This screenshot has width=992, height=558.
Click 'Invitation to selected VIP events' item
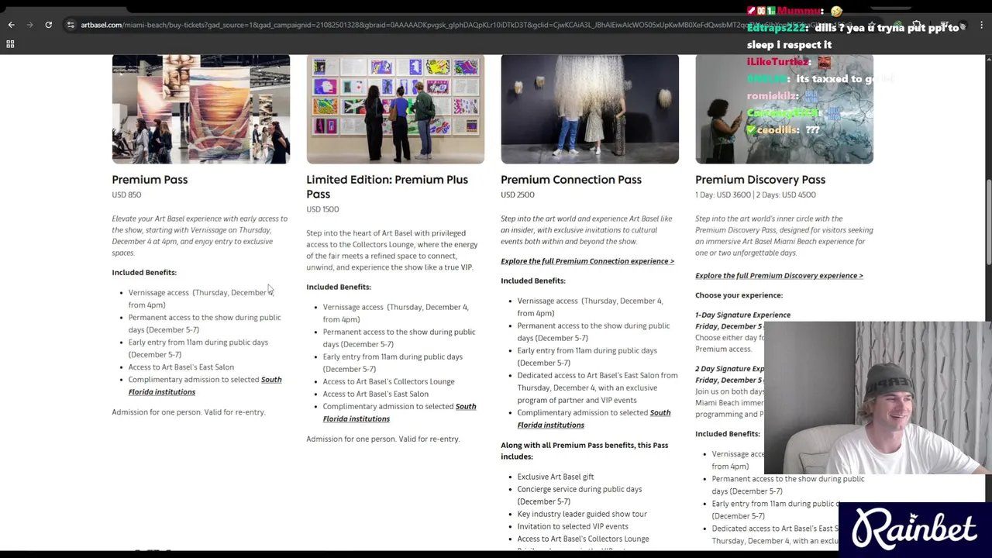pyautogui.click(x=573, y=526)
